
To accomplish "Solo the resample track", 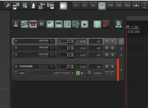I will [x=112, y=67].
